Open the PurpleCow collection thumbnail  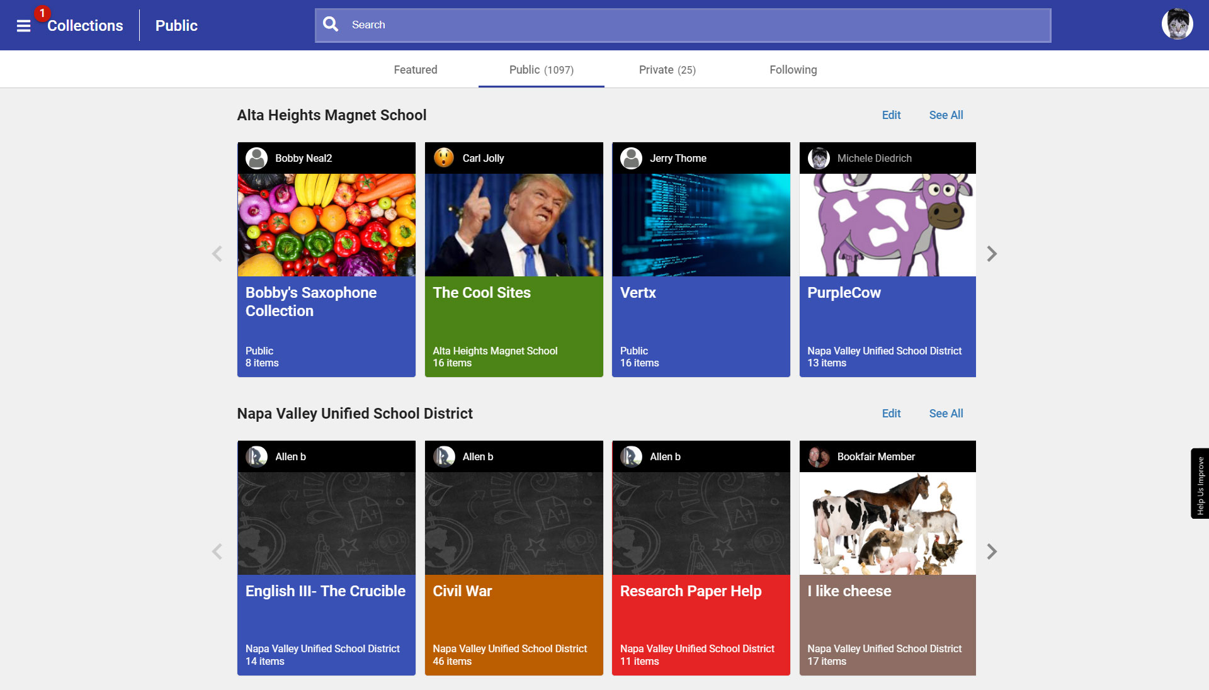[x=887, y=225]
